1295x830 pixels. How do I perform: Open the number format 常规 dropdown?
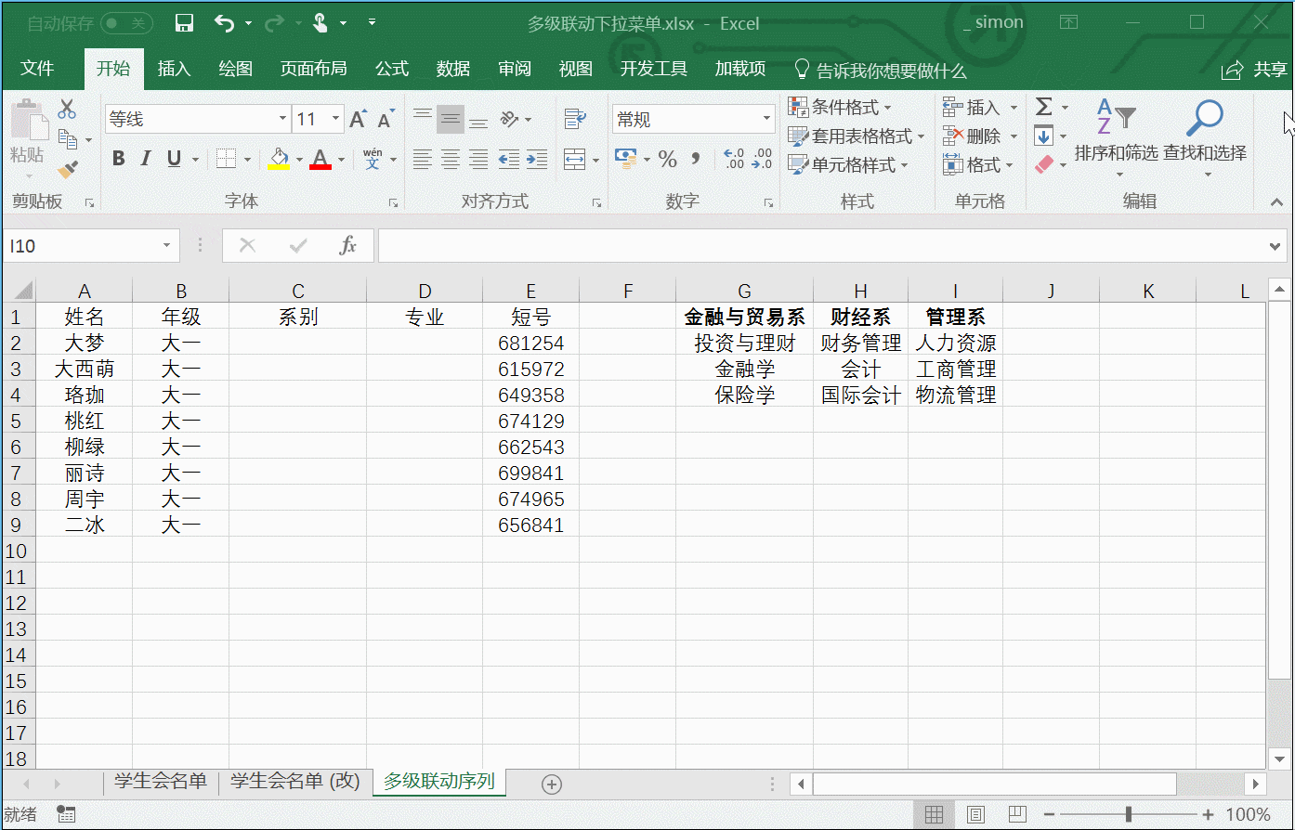767,119
